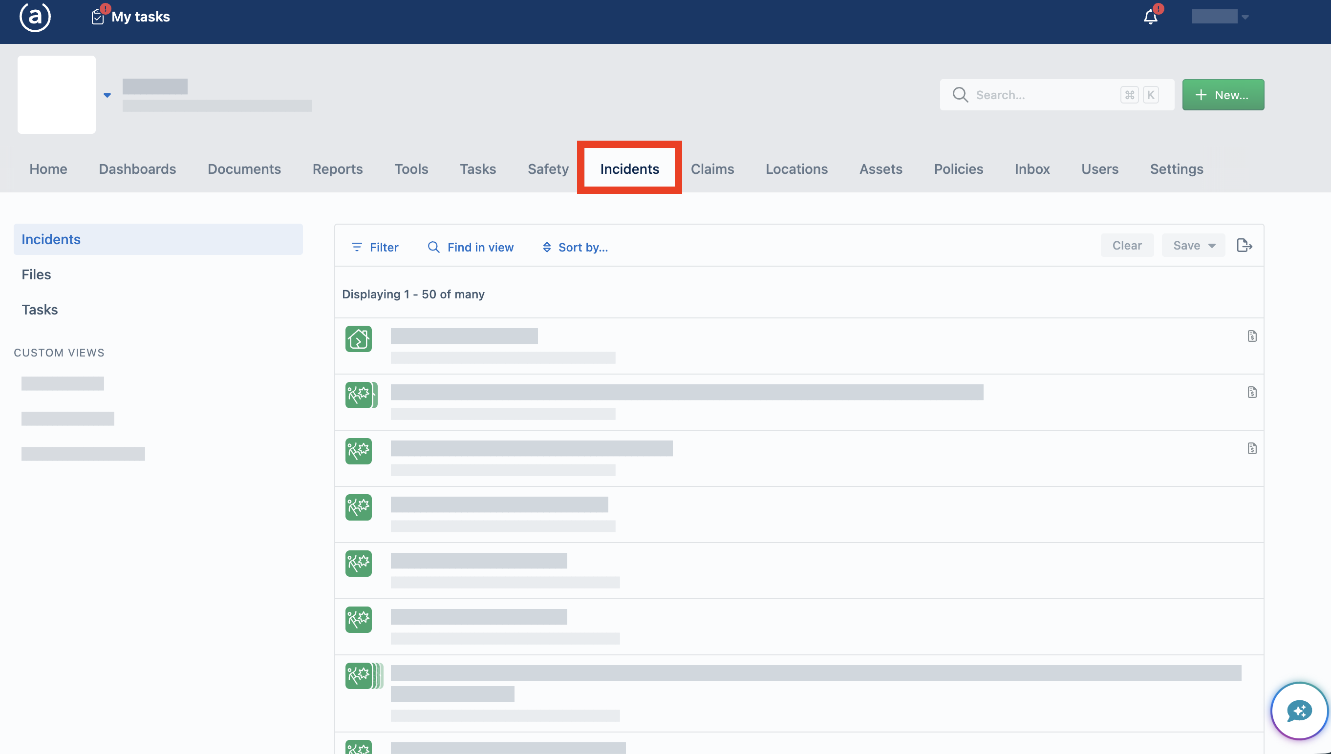The image size is (1331, 754).
Task: Select the Tools tab
Action: pos(411,169)
